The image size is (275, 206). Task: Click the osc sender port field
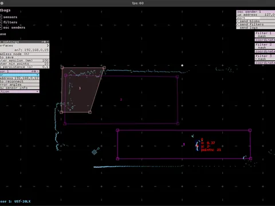coord(256,18)
